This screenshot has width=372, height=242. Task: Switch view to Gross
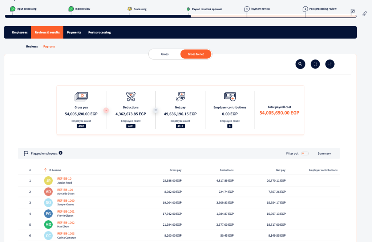(165, 54)
